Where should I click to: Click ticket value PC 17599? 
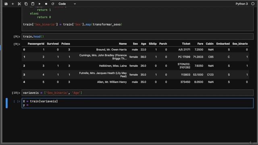coord(184,57)
